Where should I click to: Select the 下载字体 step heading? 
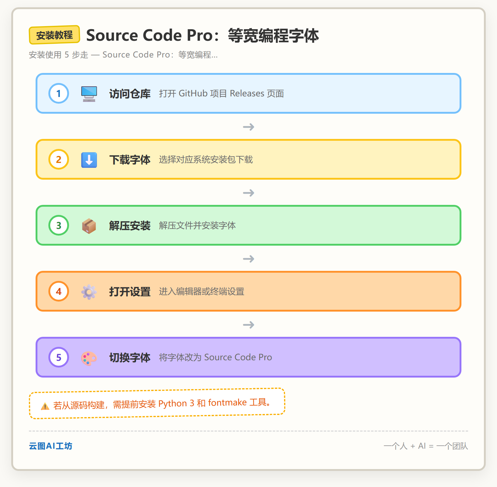tap(130, 160)
